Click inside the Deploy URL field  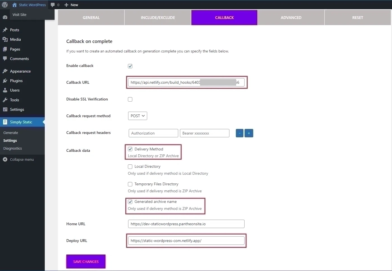[186, 241]
